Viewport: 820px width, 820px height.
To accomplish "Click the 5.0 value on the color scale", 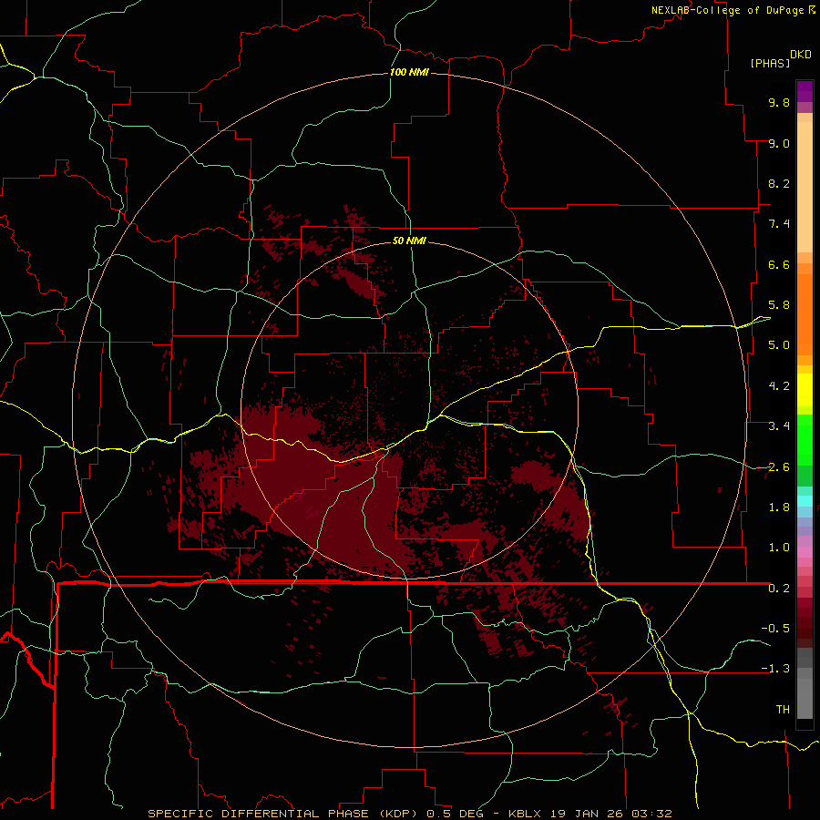I will pos(779,345).
